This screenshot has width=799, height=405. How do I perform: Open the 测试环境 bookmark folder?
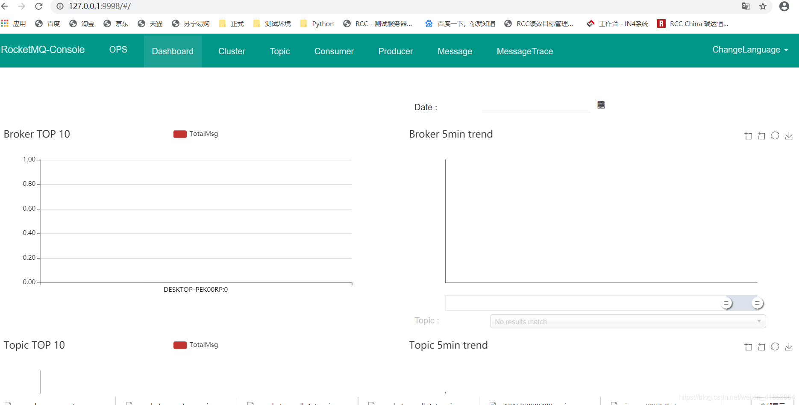pos(272,23)
